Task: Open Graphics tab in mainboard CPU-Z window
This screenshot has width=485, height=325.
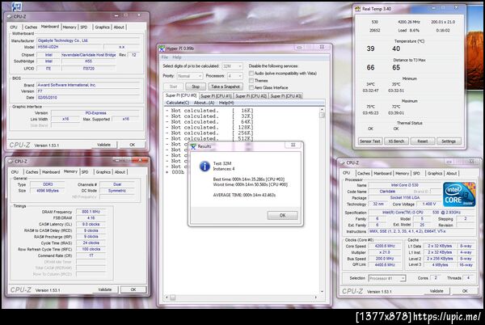Action: [102, 27]
